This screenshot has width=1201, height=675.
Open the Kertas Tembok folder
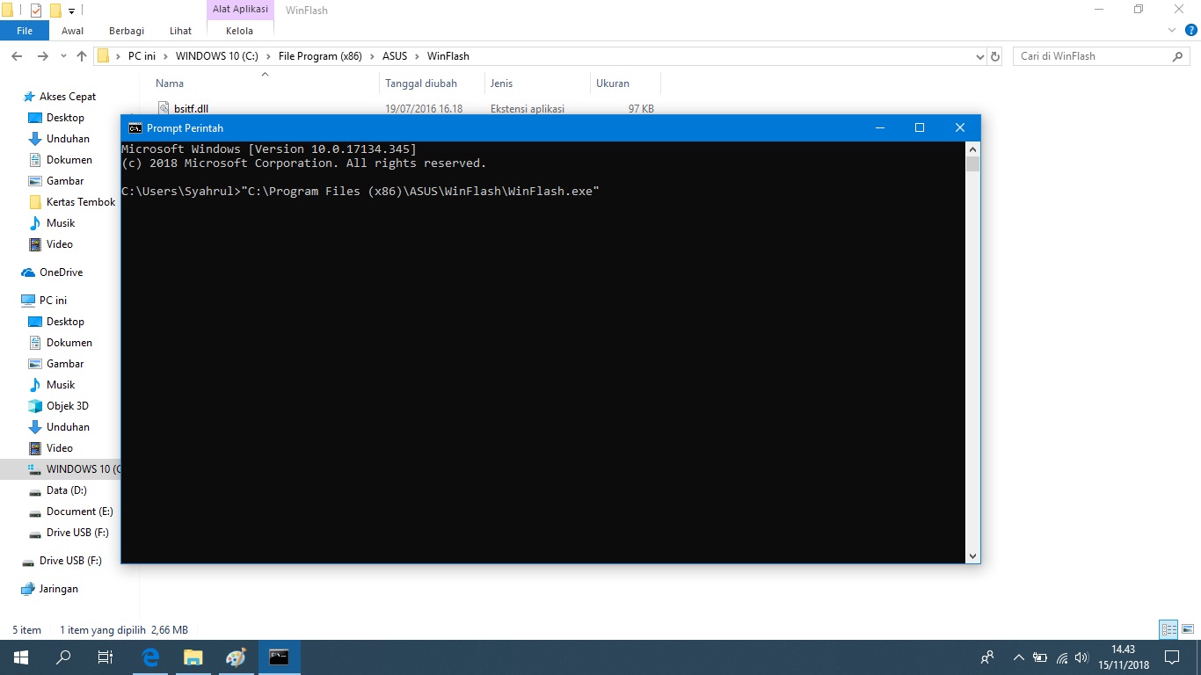click(x=81, y=202)
